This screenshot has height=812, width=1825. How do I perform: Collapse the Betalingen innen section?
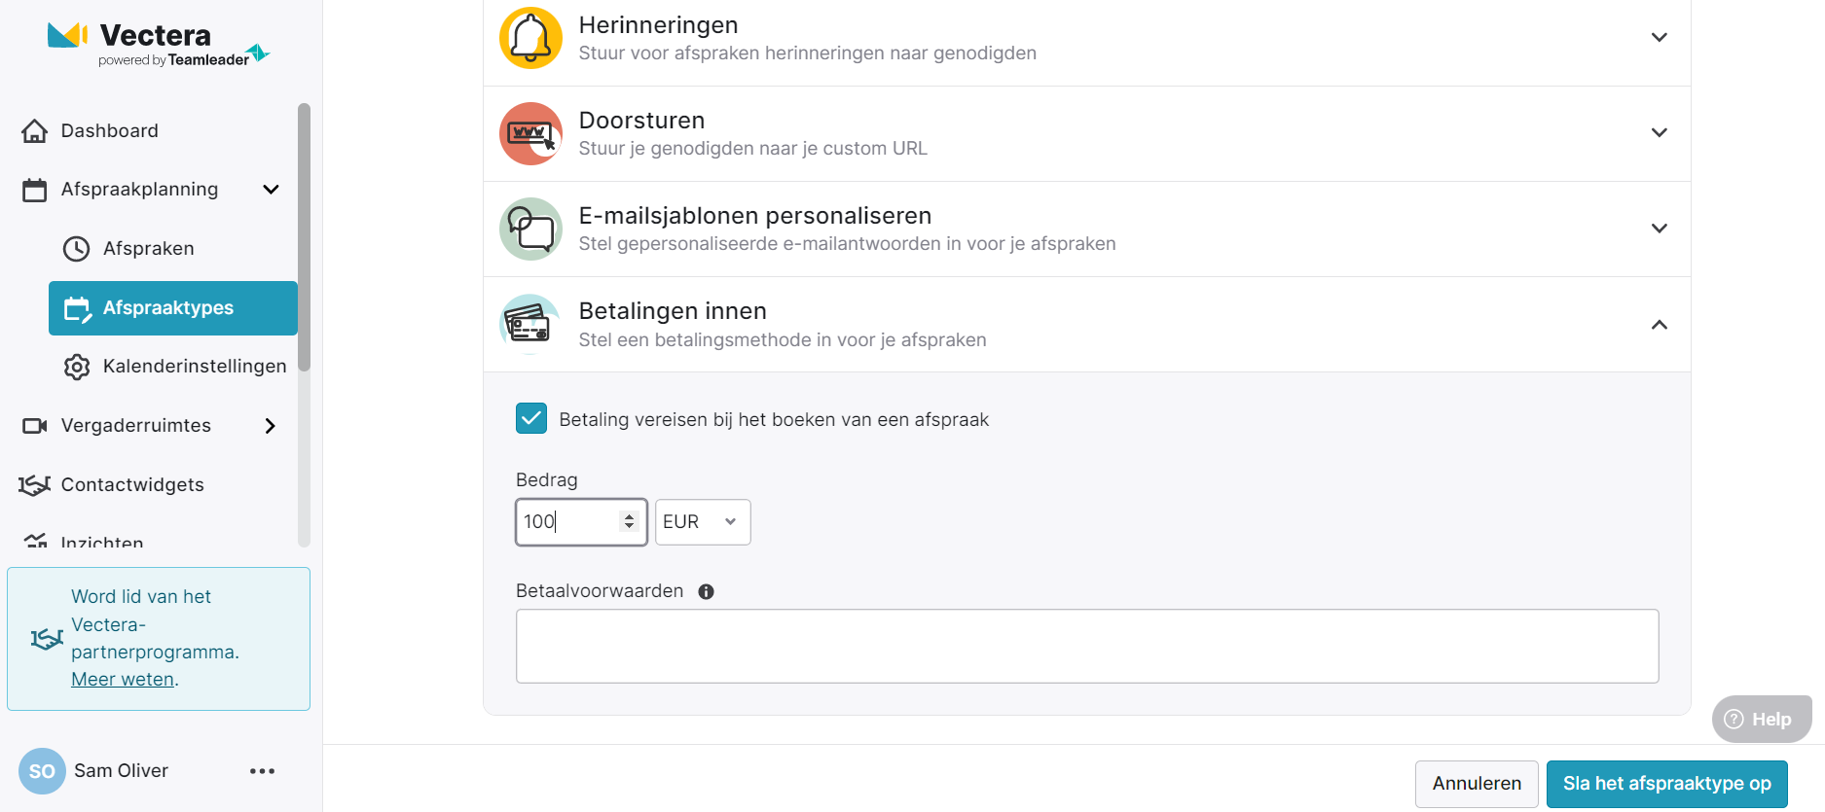tap(1660, 325)
